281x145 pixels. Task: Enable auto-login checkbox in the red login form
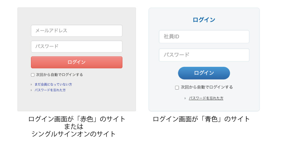pos(33,75)
